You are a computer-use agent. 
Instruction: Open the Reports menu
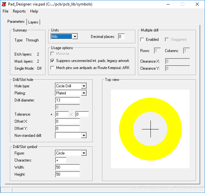pyautogui.click(x=19, y=11)
